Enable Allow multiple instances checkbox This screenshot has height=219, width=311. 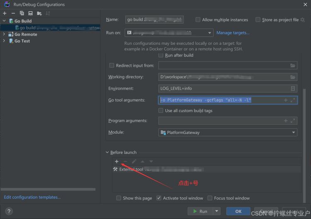point(198,19)
